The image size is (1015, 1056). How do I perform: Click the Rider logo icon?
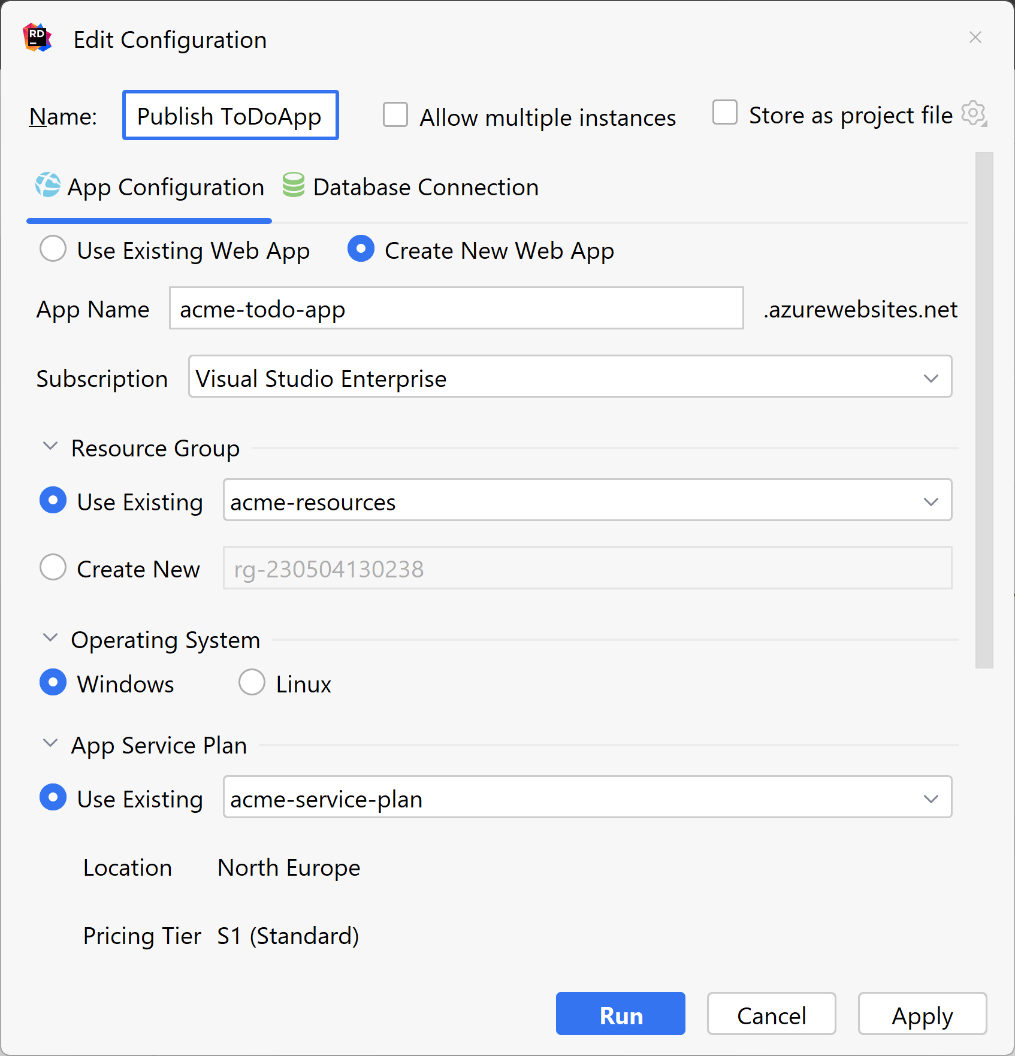point(35,38)
